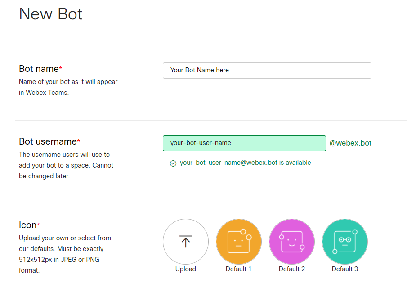This screenshot has width=407, height=287.
Task: Click the 'Default 3' label
Action: 344,269
